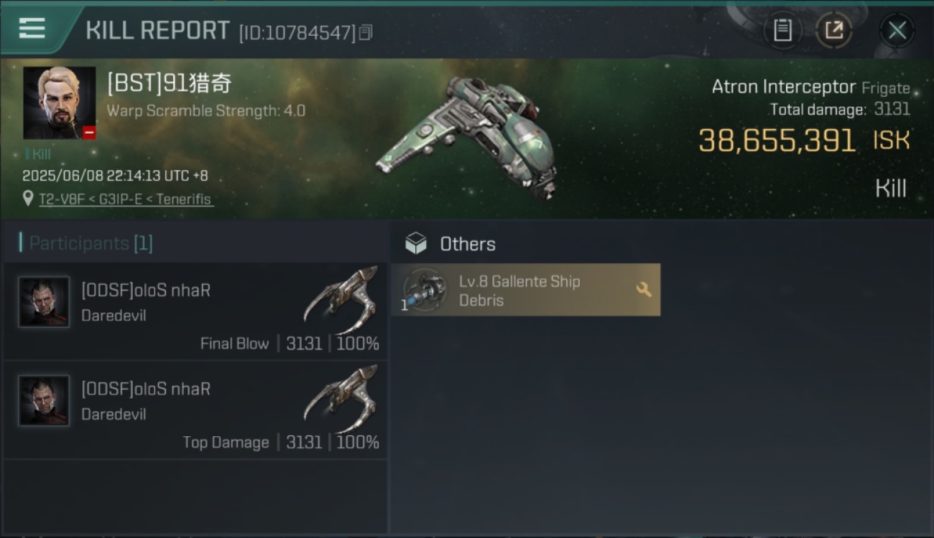This screenshot has height=538, width=934.
Task: Select the Top Damage participant entry
Action: point(195,410)
